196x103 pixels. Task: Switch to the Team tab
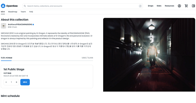pyautogui.click(x=23, y=12)
